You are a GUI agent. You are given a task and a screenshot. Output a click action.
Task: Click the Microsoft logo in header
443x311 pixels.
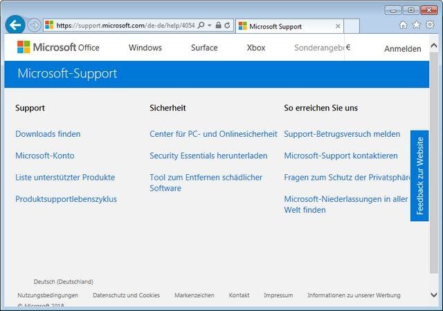click(x=24, y=47)
